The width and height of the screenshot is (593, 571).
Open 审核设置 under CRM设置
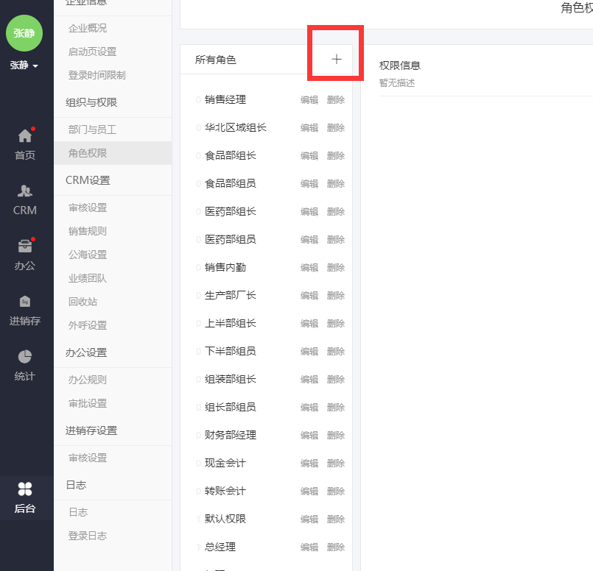pos(88,208)
